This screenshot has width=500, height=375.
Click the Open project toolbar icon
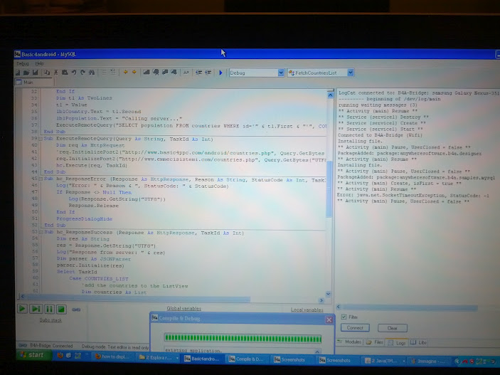pyautogui.click(x=26, y=73)
